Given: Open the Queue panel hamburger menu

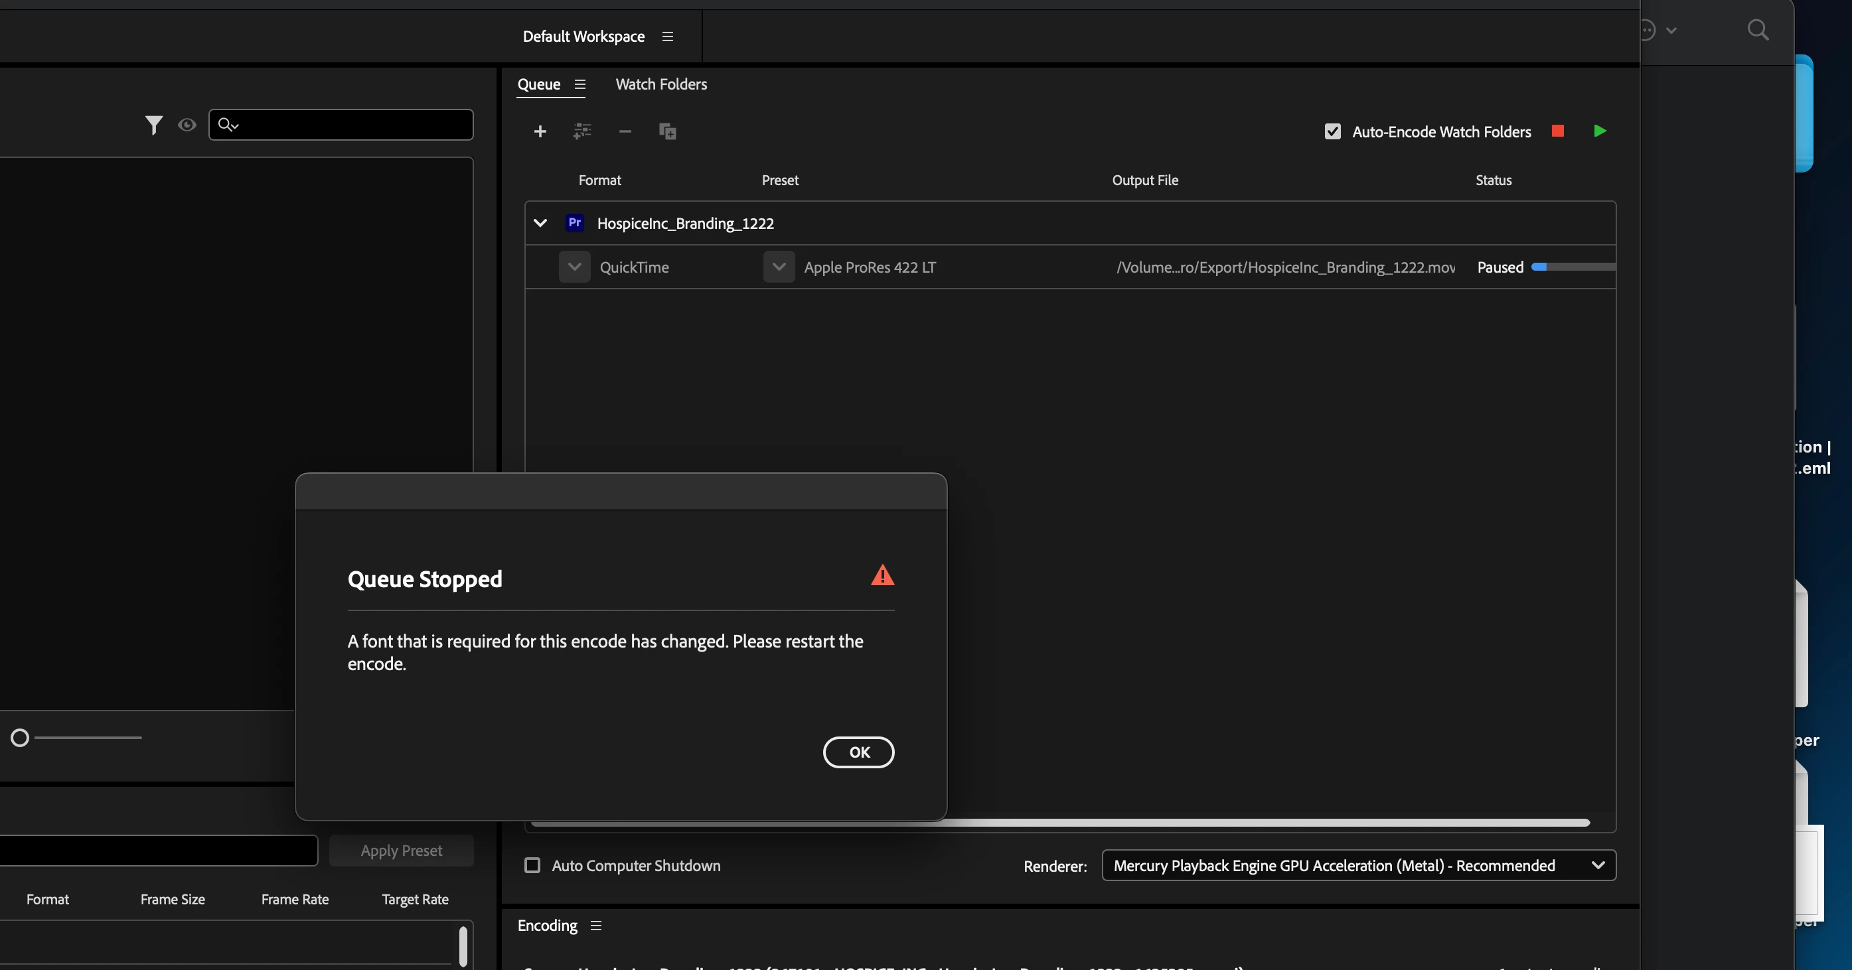Looking at the screenshot, I should click(x=580, y=85).
